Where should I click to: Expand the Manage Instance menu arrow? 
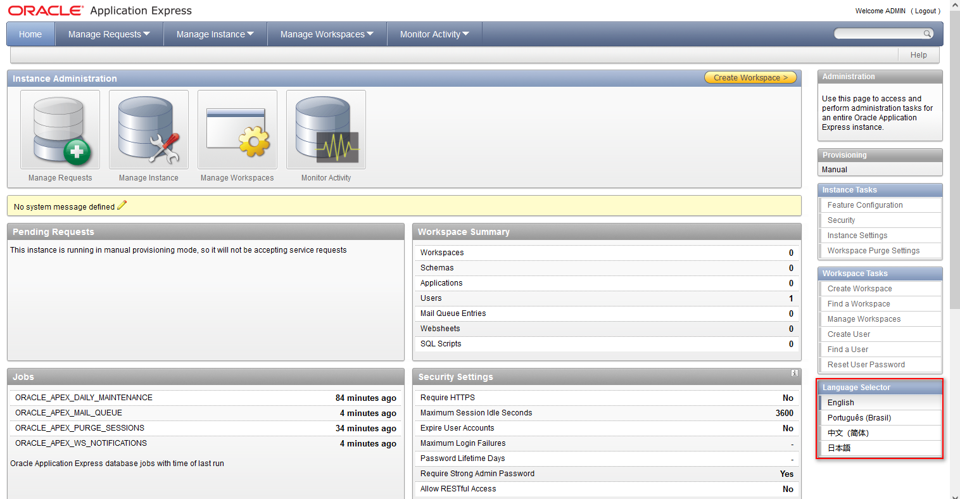(x=250, y=34)
